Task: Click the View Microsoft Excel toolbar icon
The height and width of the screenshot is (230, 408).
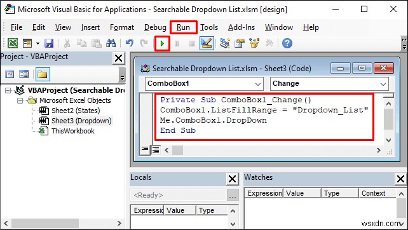Action: 12,43
